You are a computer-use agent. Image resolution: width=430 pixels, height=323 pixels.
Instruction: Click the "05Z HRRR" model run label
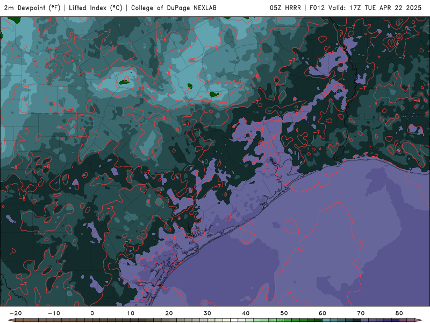tap(285, 8)
